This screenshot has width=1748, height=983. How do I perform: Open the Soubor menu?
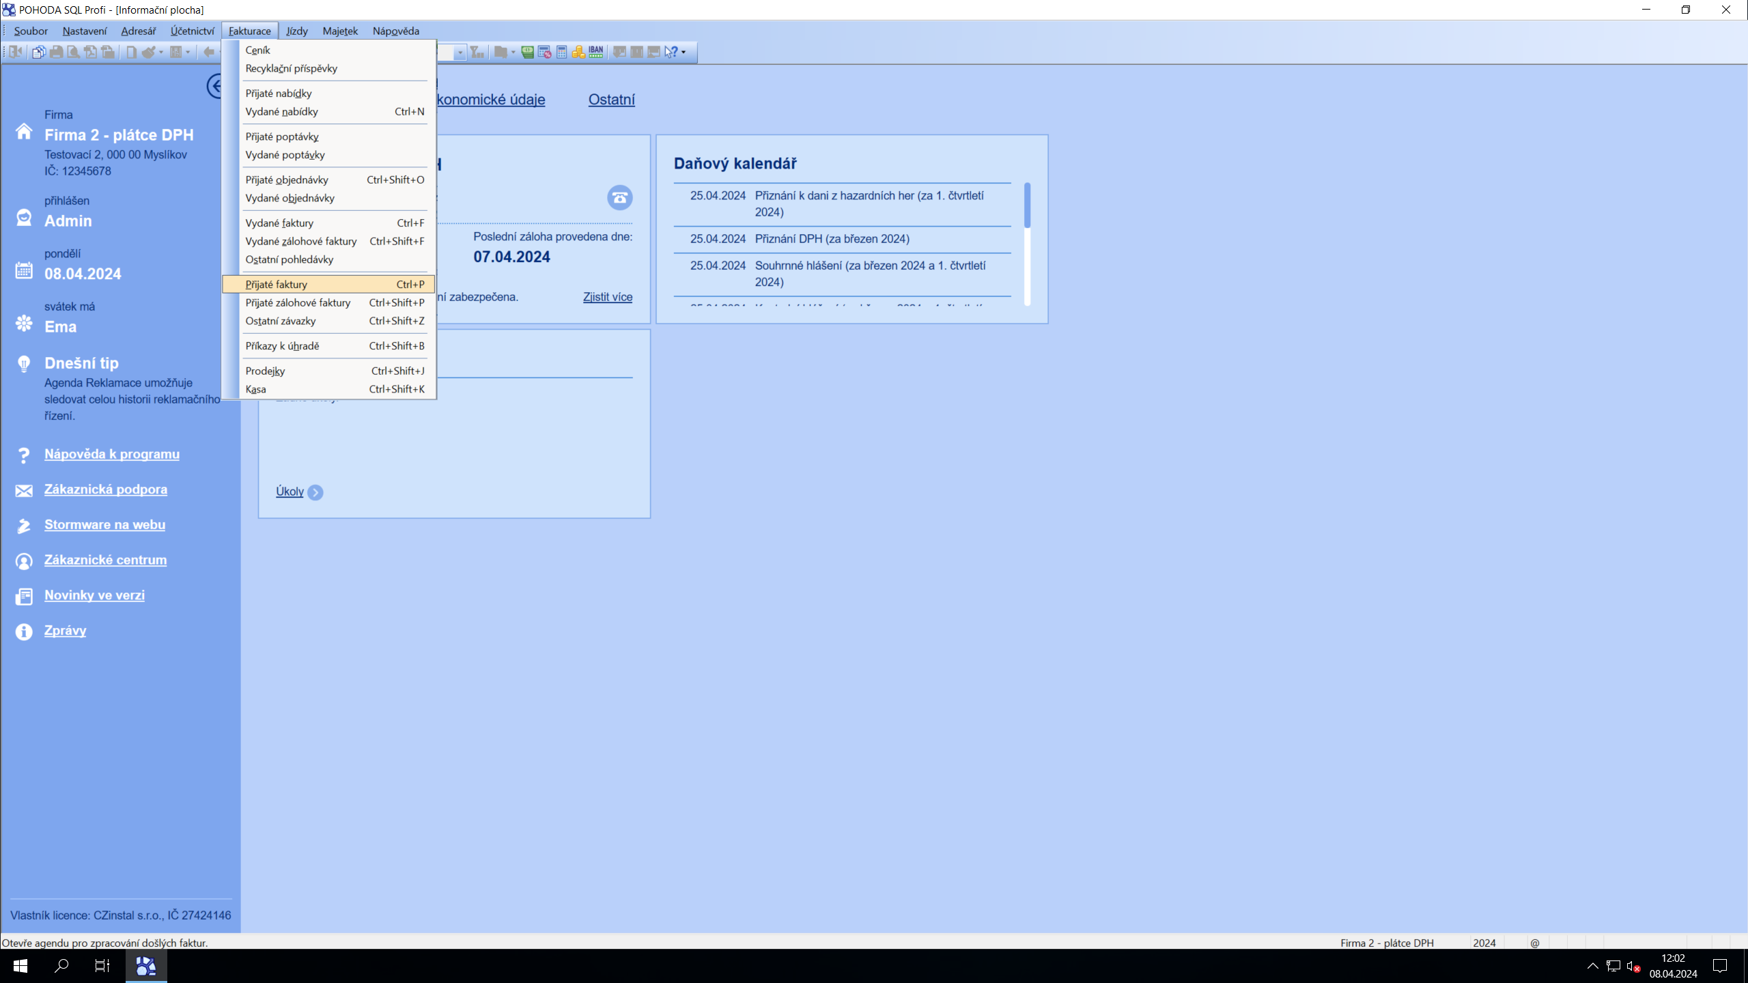point(31,31)
